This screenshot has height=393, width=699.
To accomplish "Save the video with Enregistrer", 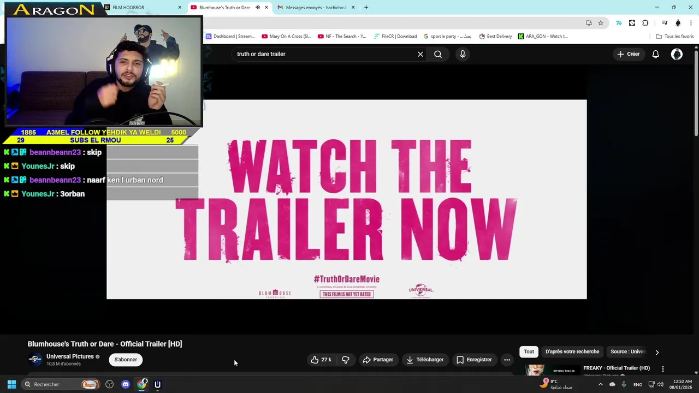I will [x=474, y=360].
